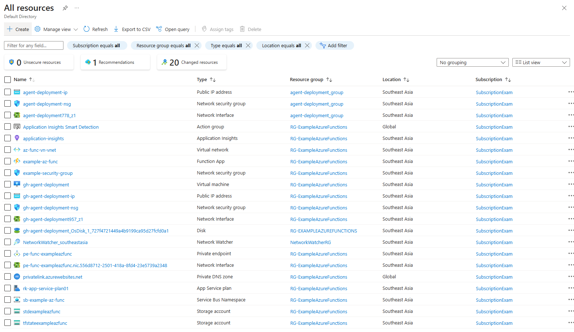Check the box for privatelink.azurewebsites.net
This screenshot has width=574, height=332.
click(8, 276)
